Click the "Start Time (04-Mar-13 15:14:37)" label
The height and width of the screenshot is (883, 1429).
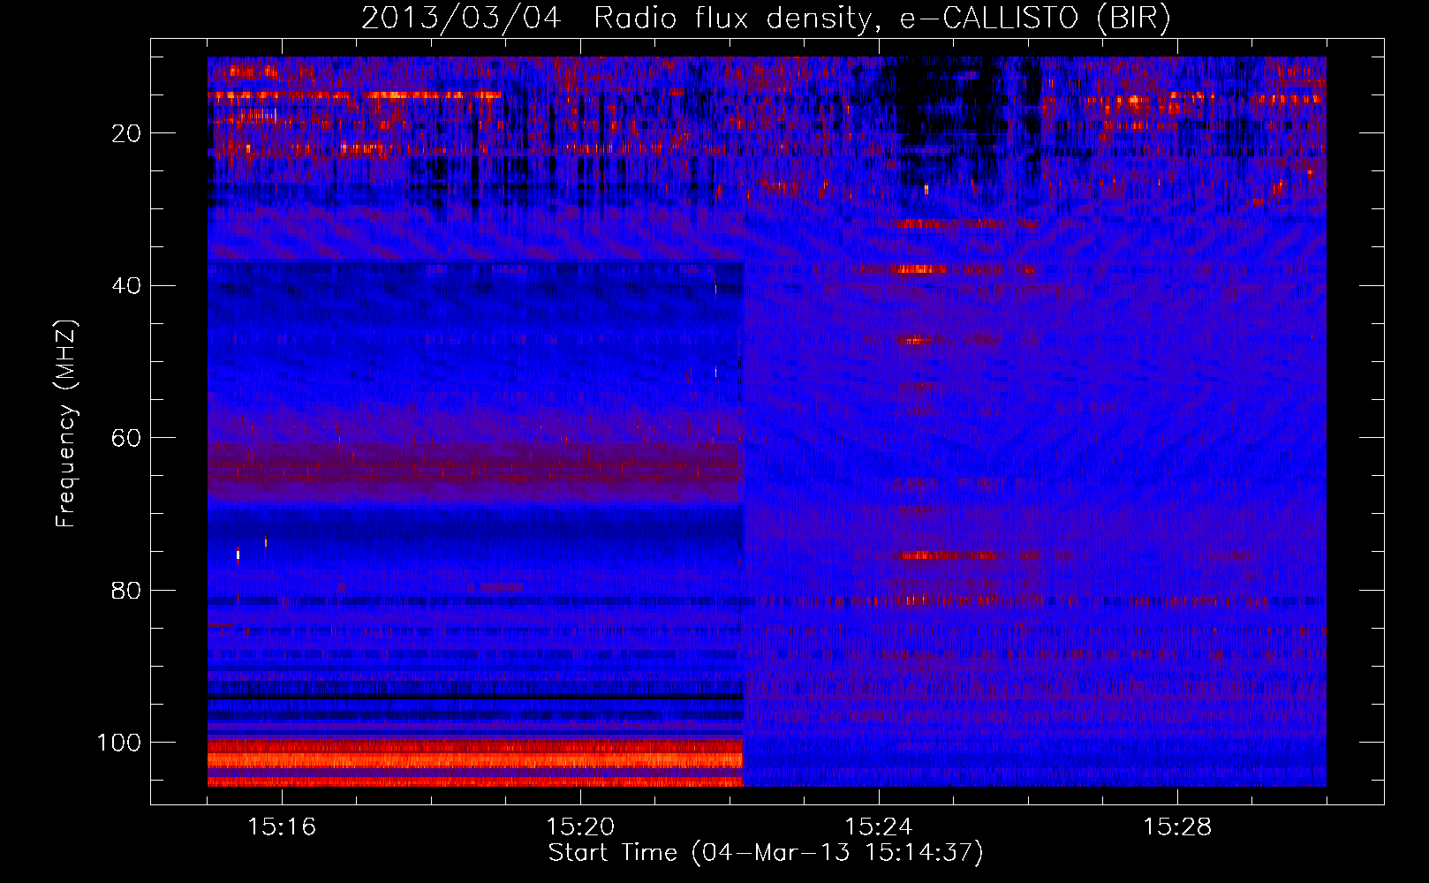click(766, 853)
